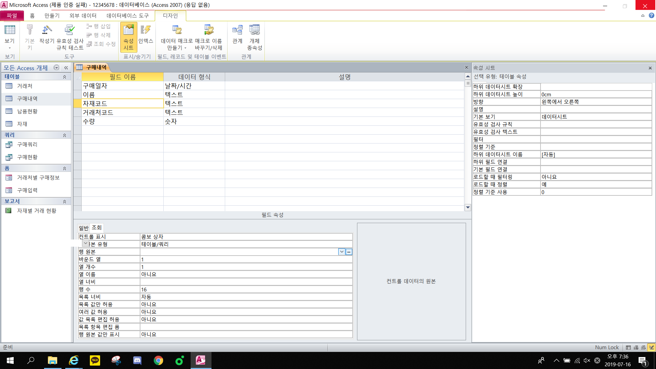Screen dimensions: 656x369
Task: Toggle the navigation pane shutter bar button
Action: click(x=66, y=68)
